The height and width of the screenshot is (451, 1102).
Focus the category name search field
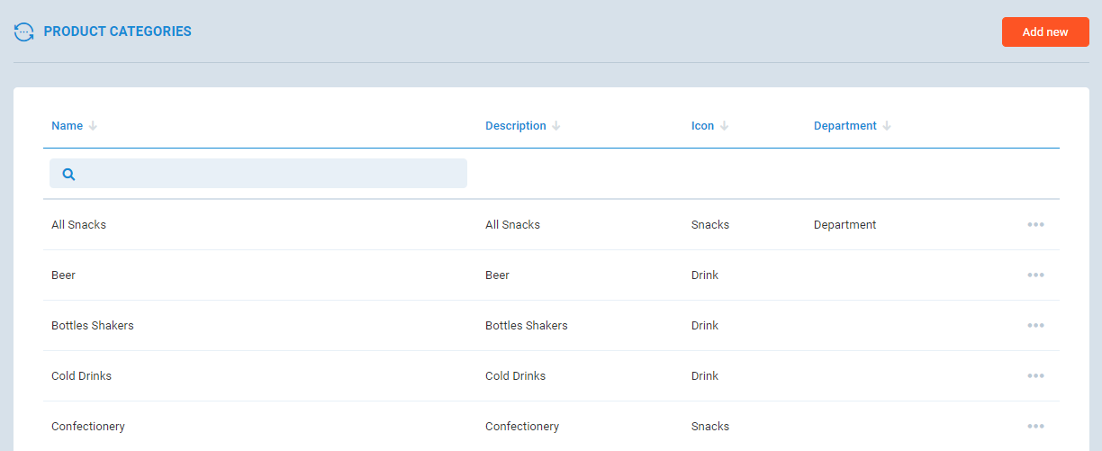(270, 174)
